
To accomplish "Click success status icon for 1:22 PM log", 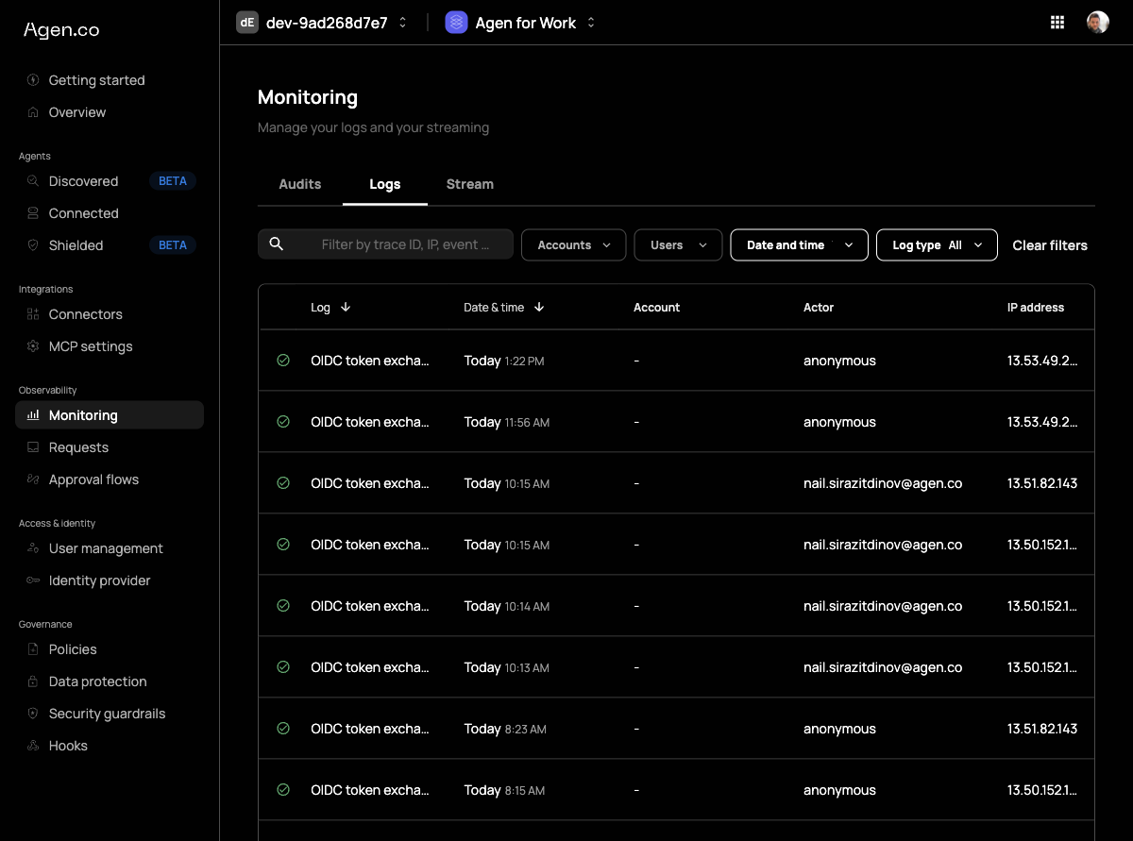I will tap(283, 361).
